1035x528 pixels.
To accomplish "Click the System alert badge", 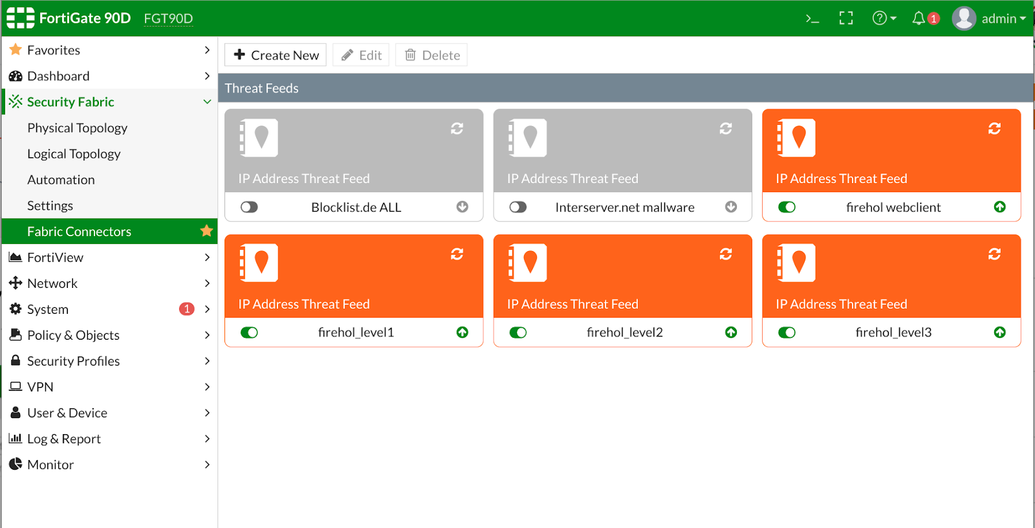I will pyautogui.click(x=186, y=309).
